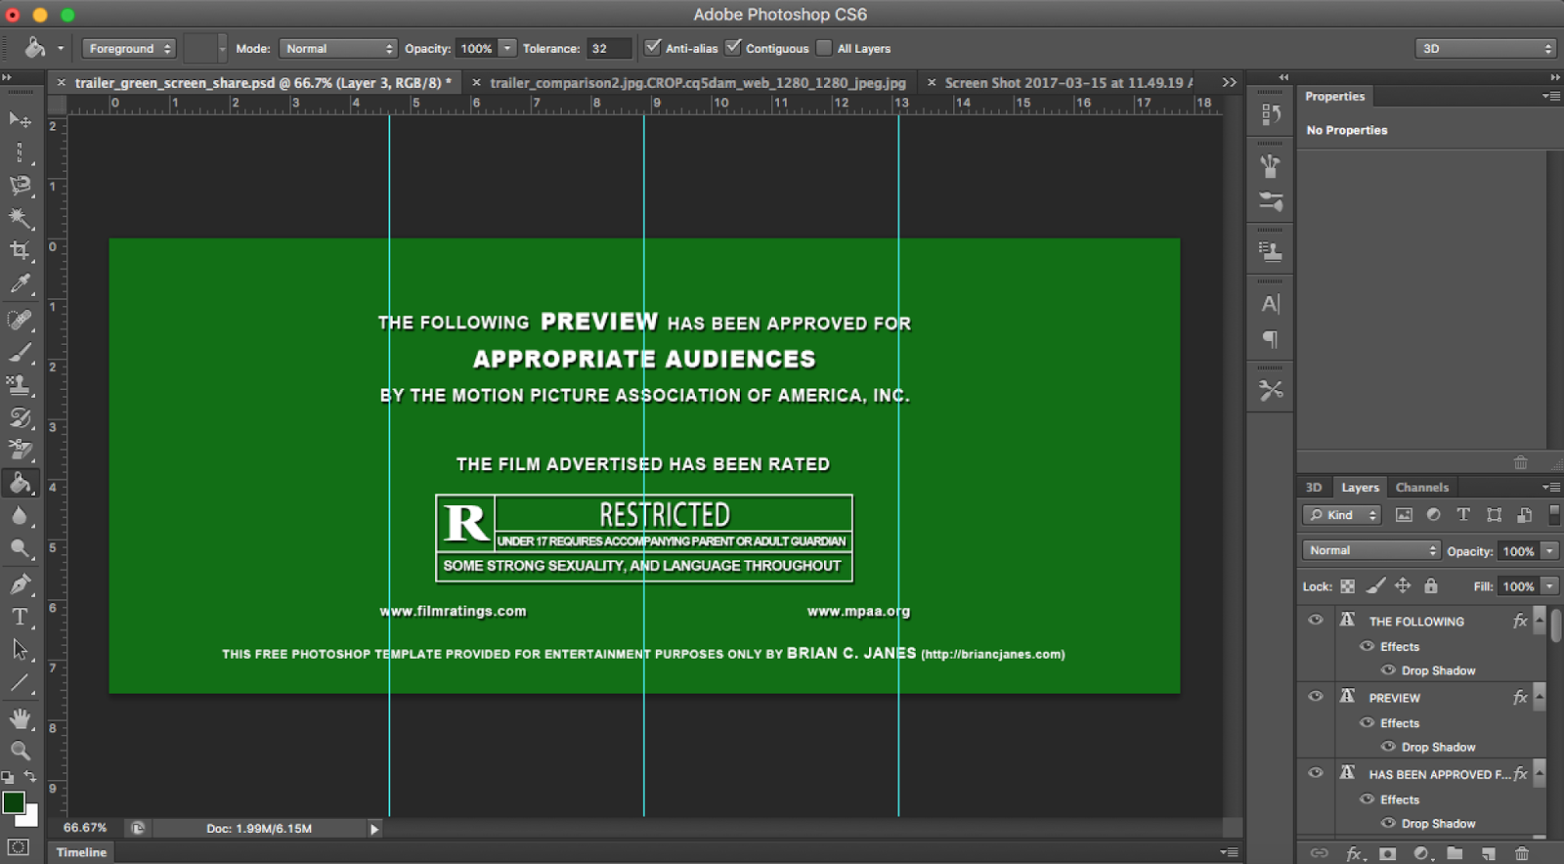Click the Tolerance value field
This screenshot has width=1564, height=864.
click(608, 48)
